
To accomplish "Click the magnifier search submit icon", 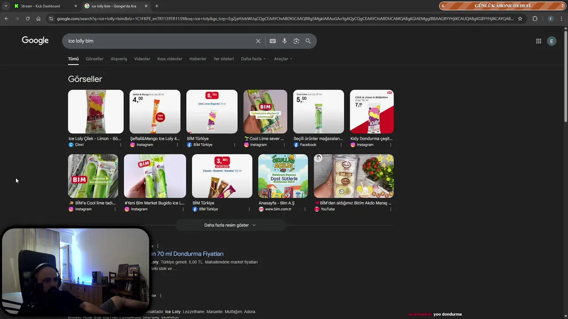I will point(308,41).
